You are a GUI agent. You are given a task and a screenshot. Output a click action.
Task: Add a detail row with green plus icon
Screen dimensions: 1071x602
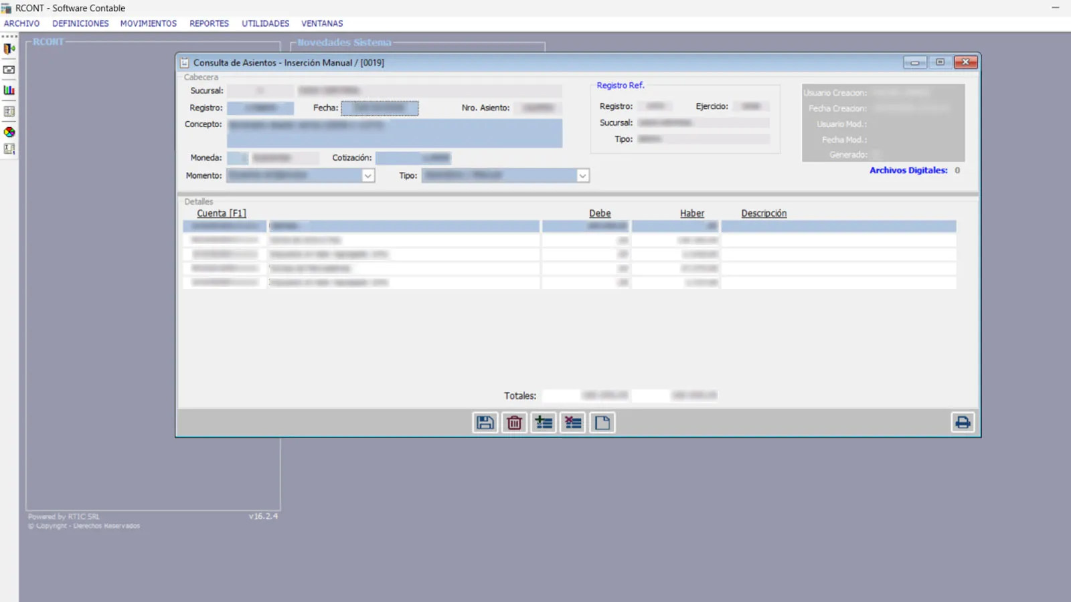(x=544, y=423)
